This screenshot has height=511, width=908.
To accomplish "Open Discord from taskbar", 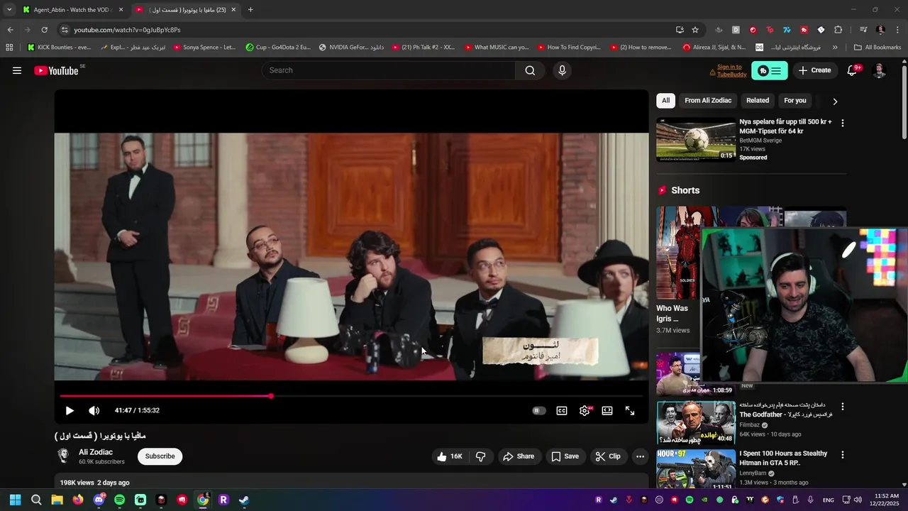I will coord(99,500).
